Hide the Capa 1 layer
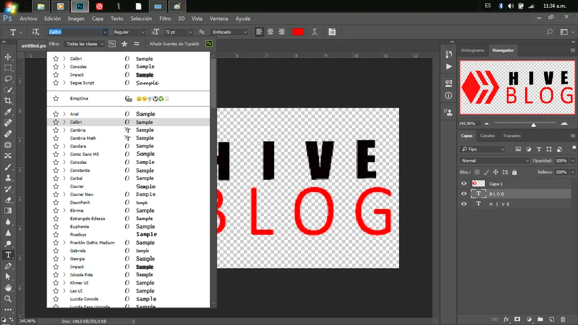This screenshot has width=578, height=325. [x=464, y=184]
